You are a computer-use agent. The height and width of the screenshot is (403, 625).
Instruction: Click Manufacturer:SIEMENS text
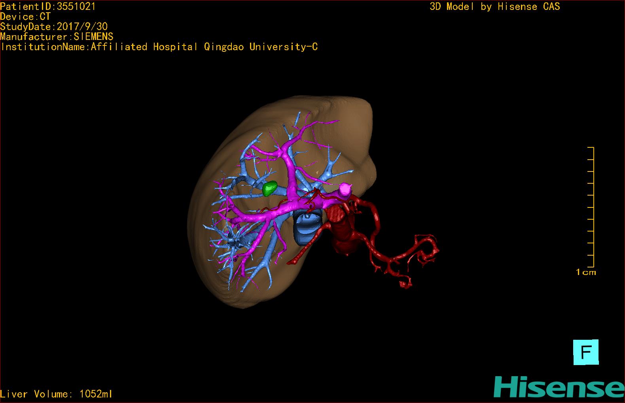point(57,37)
